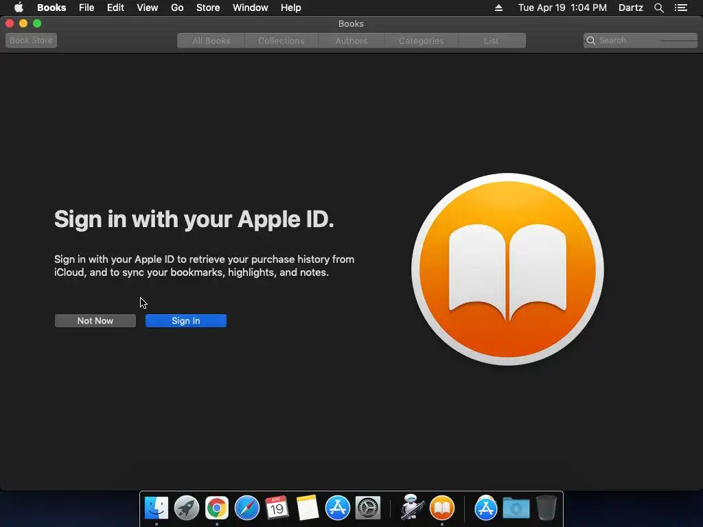Open Safari compass icon in Dock
This screenshot has width=703, height=527.
coord(247,508)
